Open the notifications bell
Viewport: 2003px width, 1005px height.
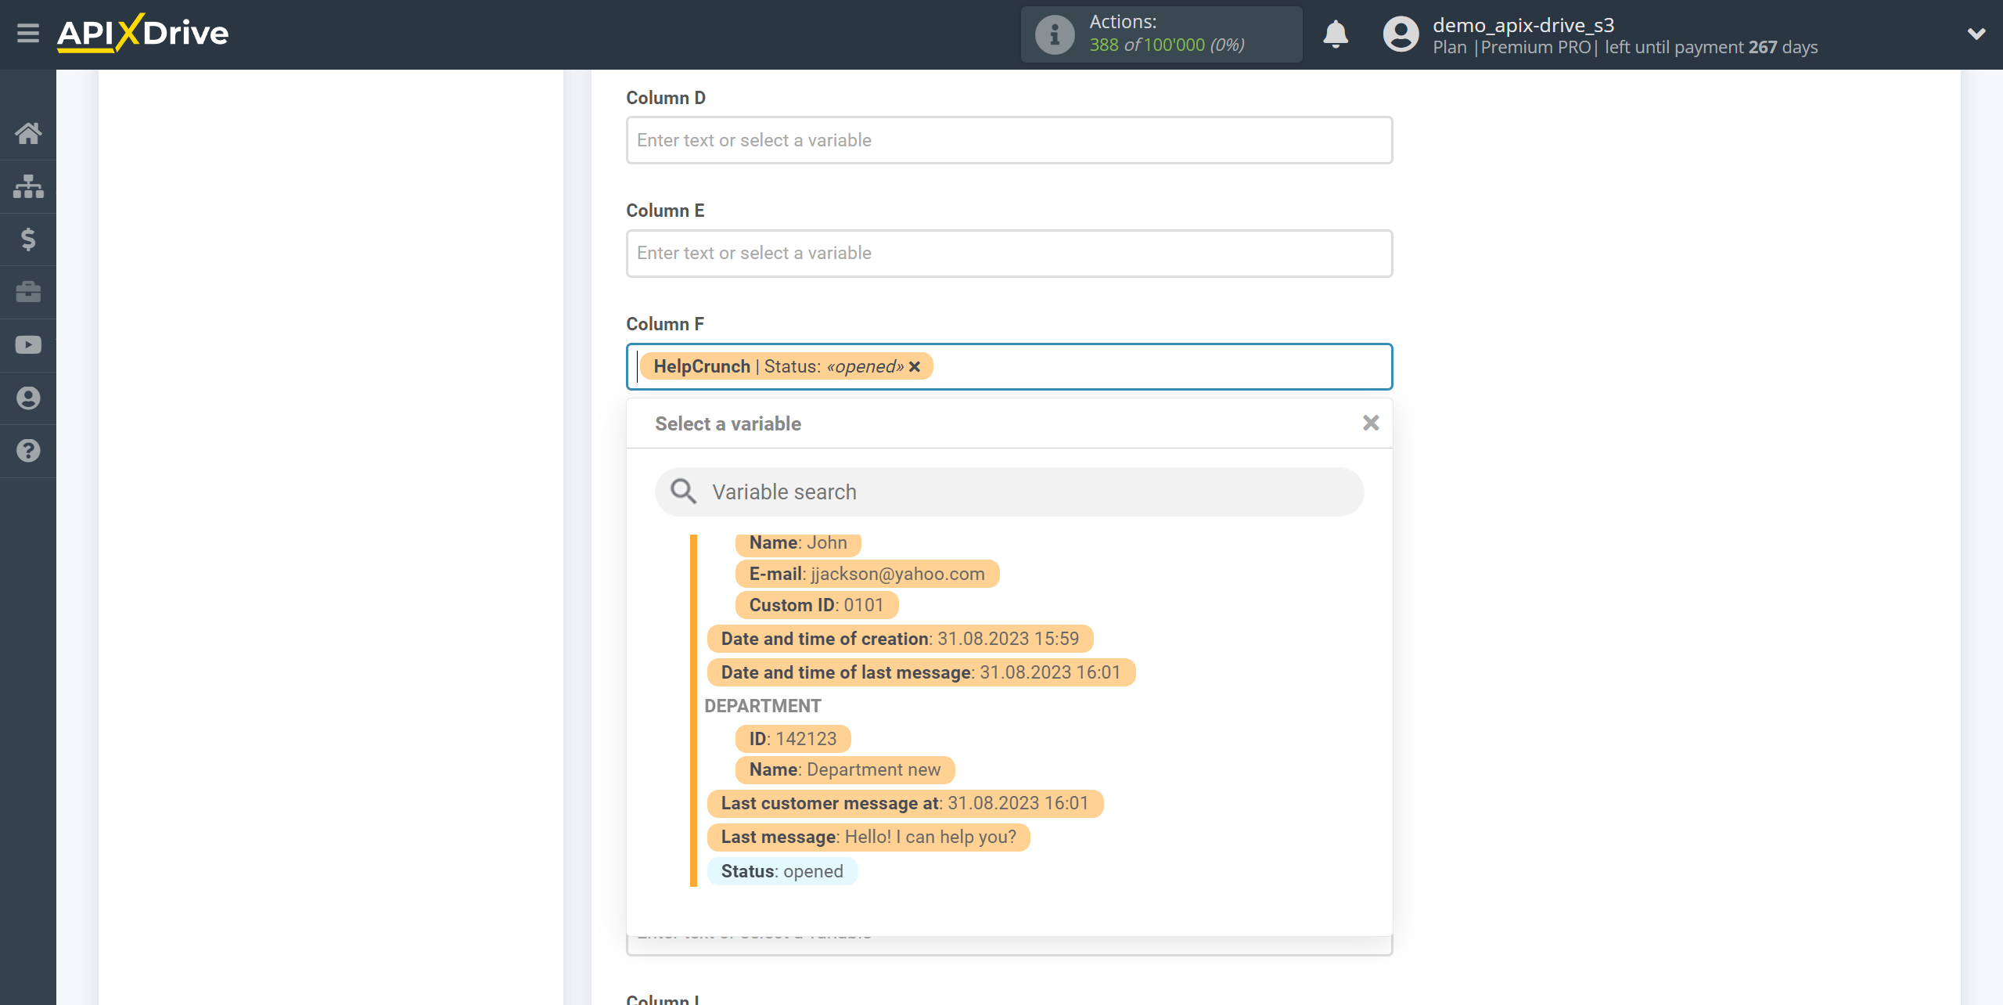tap(1336, 34)
